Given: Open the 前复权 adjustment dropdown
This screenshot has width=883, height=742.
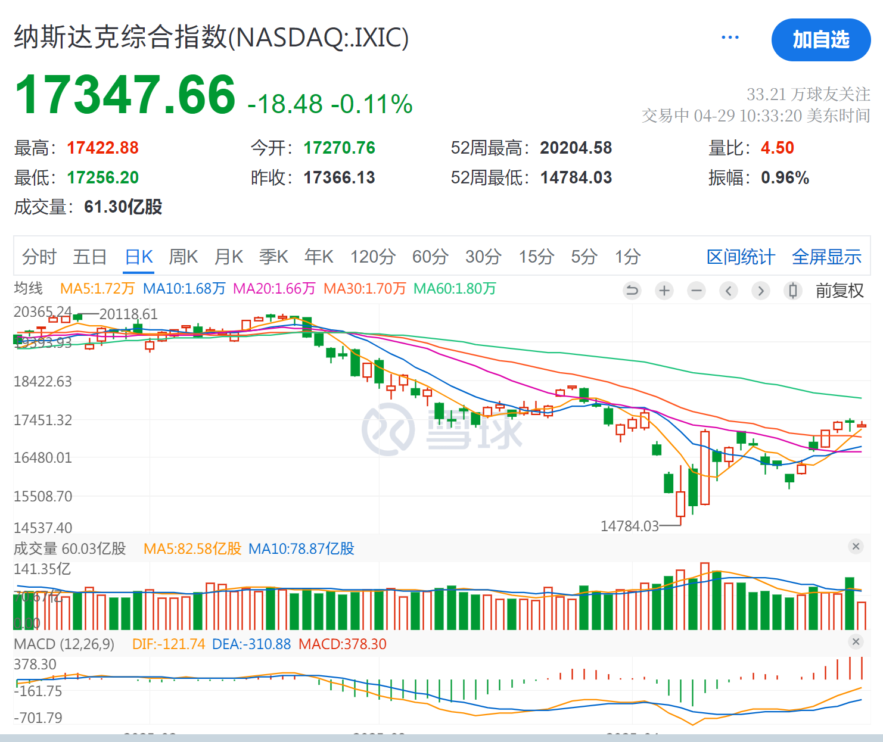Looking at the screenshot, I should [x=840, y=291].
